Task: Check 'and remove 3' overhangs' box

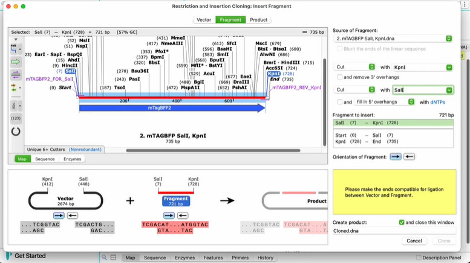Action: point(339,77)
